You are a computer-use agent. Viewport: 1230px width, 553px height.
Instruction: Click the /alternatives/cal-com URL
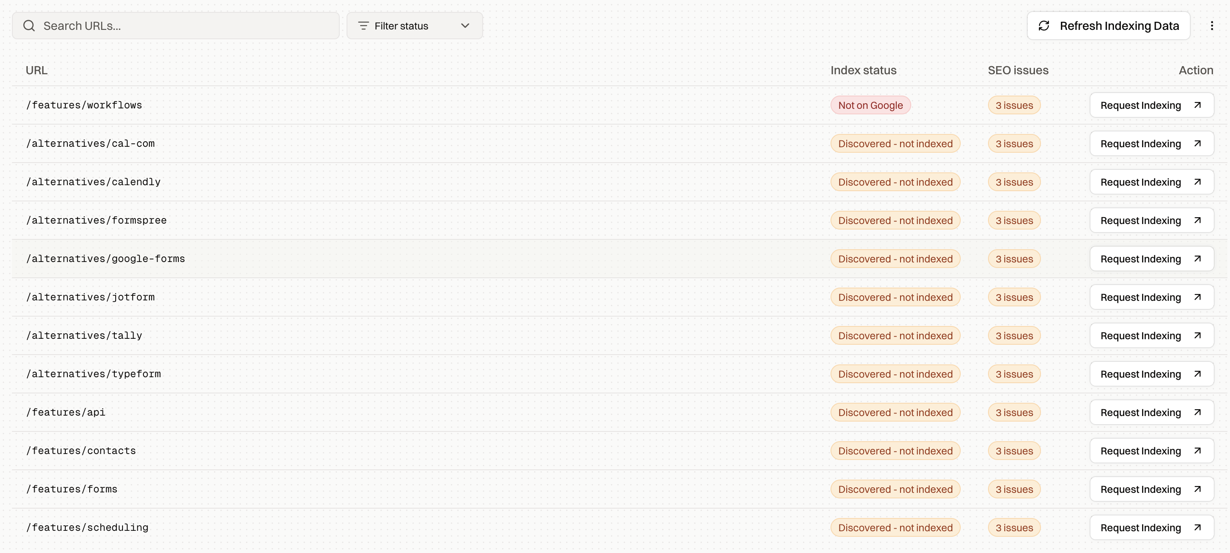[x=90, y=144]
